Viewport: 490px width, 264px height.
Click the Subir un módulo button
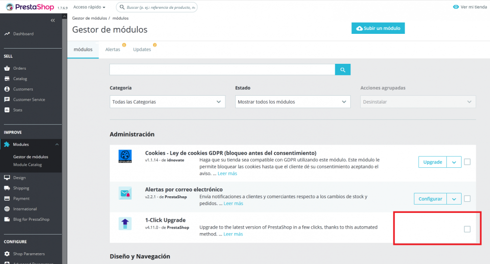click(378, 28)
